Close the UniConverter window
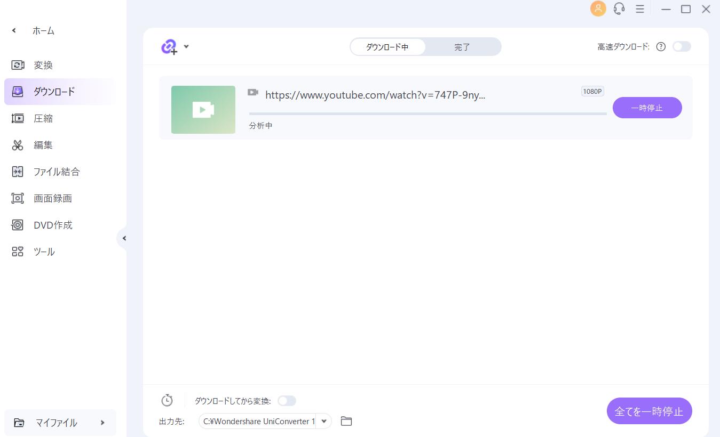720x437 pixels. [x=706, y=9]
